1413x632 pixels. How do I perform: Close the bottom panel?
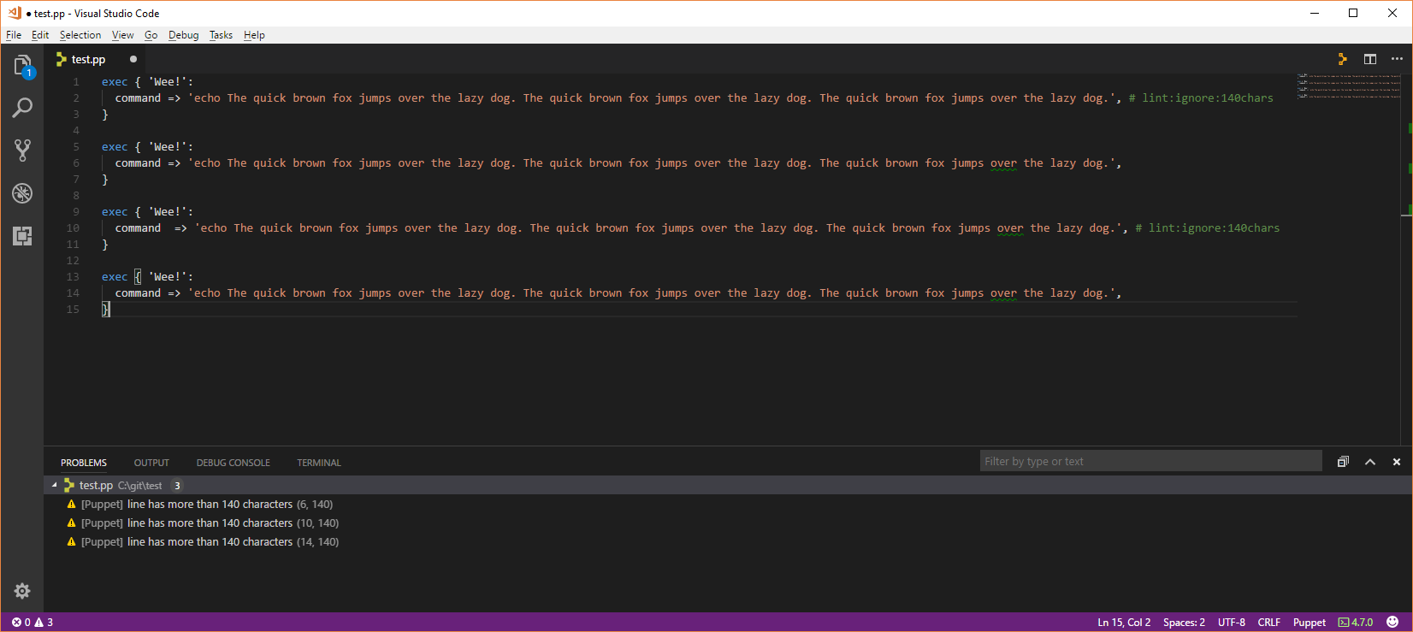[x=1397, y=462]
